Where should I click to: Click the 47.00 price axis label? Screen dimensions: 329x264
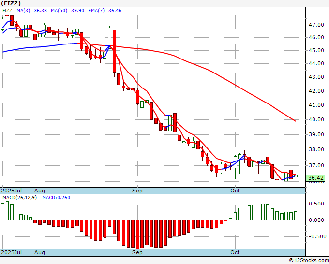316,25
